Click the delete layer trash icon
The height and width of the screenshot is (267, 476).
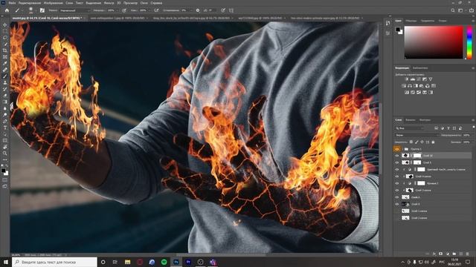[x=467, y=254]
